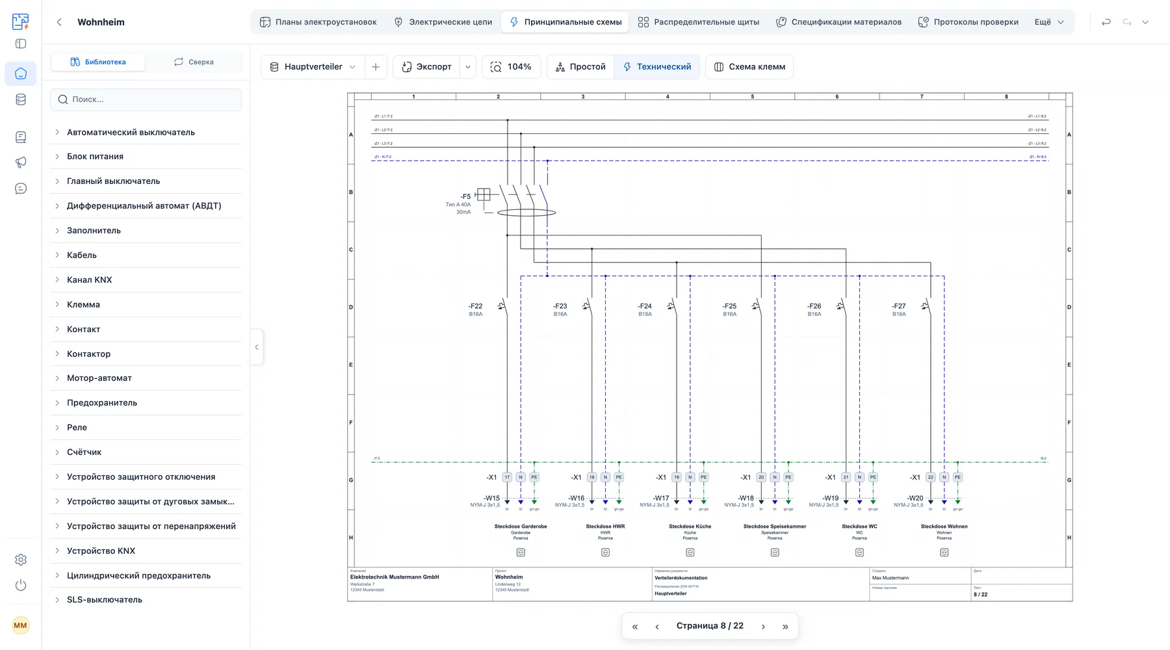The image size is (1170, 650).
Task: Open the Hauptverteiler dropdown
Action: pyautogui.click(x=313, y=67)
